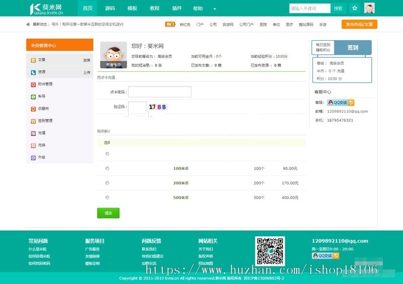Image resolution: width=403 pixels, height=284 pixels.
Task: Click 关于我们 footer link
Action: (x=206, y=249)
